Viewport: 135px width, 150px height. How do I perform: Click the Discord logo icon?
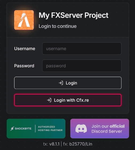[81, 129]
